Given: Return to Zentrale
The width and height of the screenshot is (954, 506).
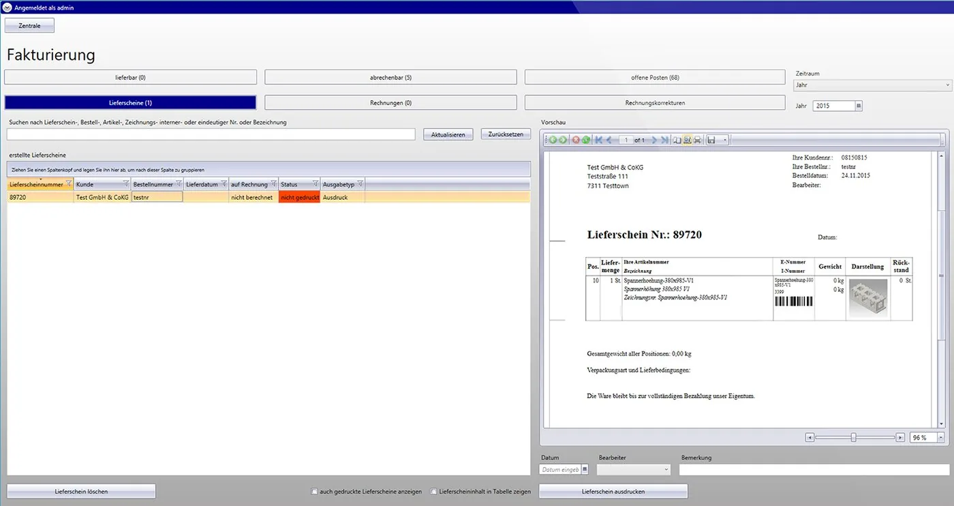Looking at the screenshot, I should click(29, 26).
